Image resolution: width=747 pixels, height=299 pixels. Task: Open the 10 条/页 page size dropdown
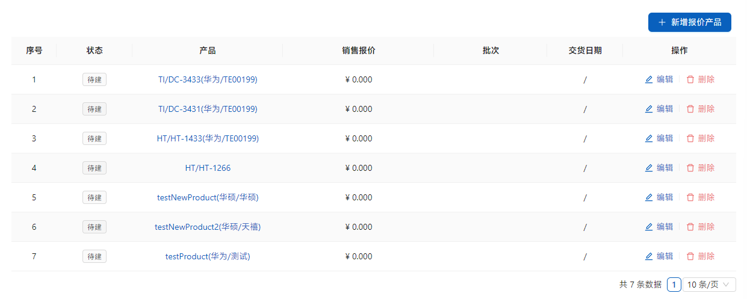(x=709, y=285)
